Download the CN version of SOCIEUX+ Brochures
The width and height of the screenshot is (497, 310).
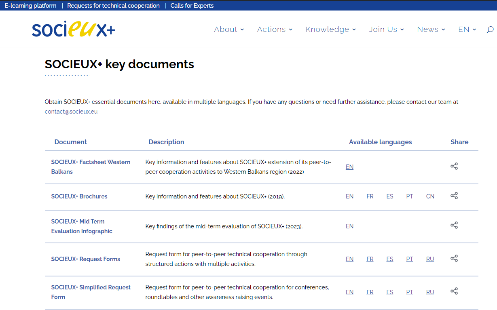tap(430, 196)
